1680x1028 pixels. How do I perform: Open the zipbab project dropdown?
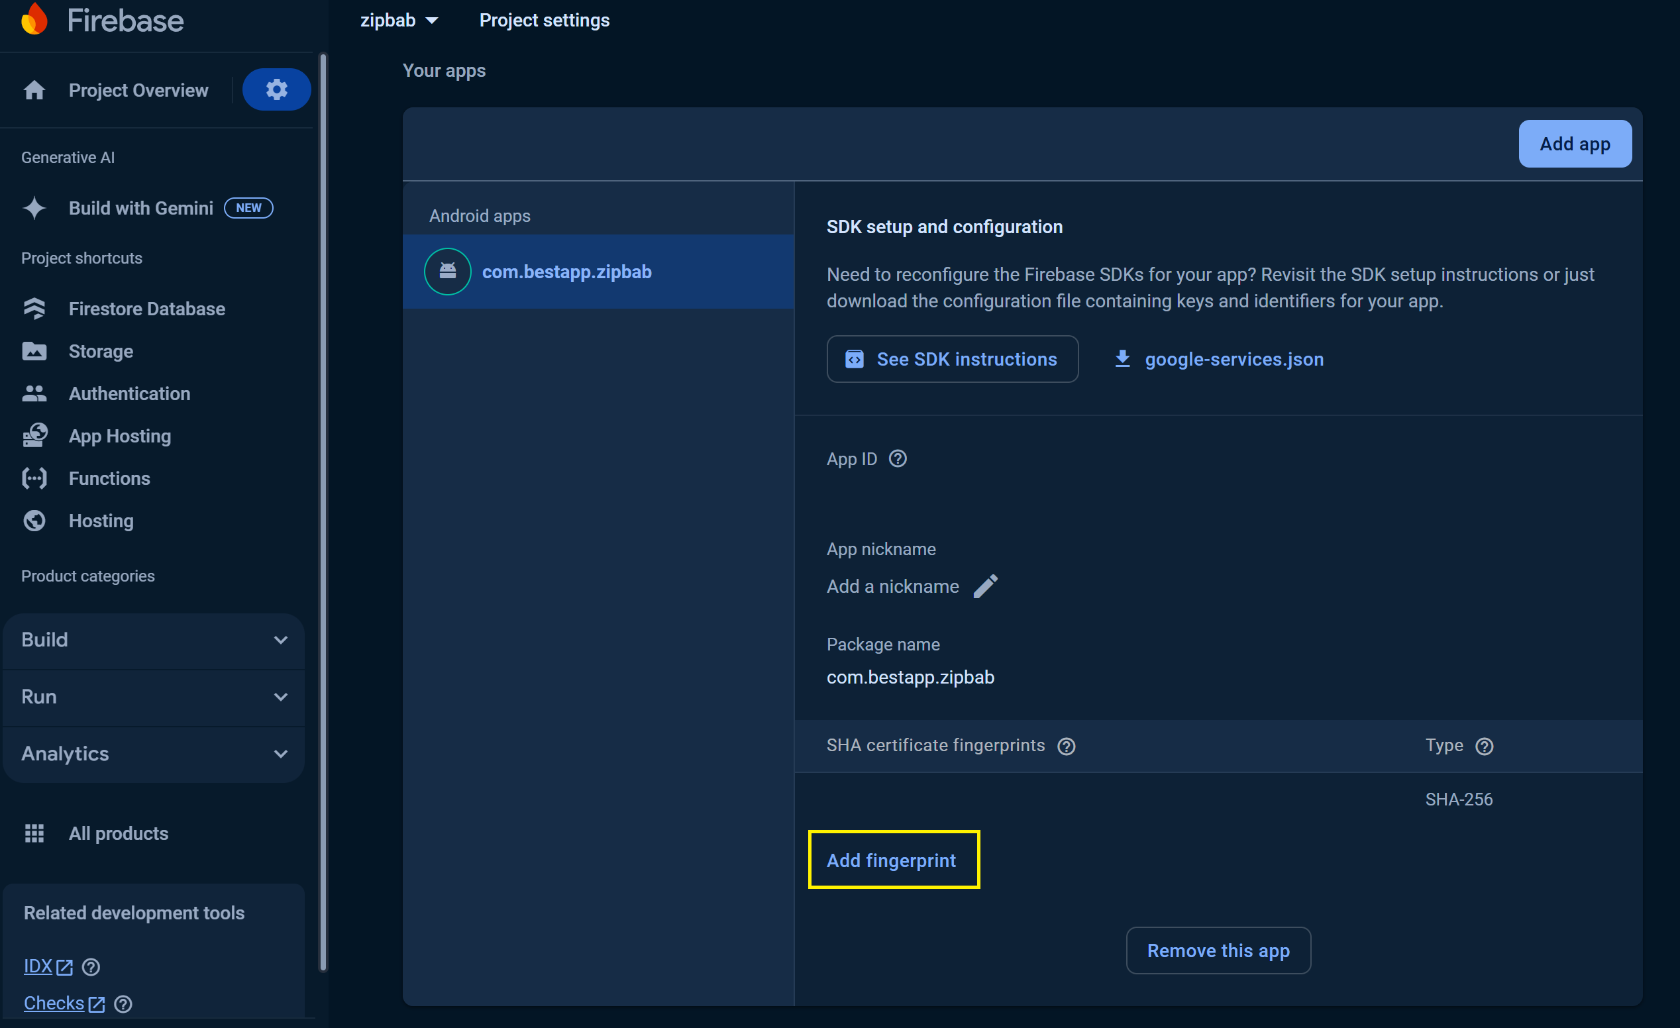pos(399,21)
